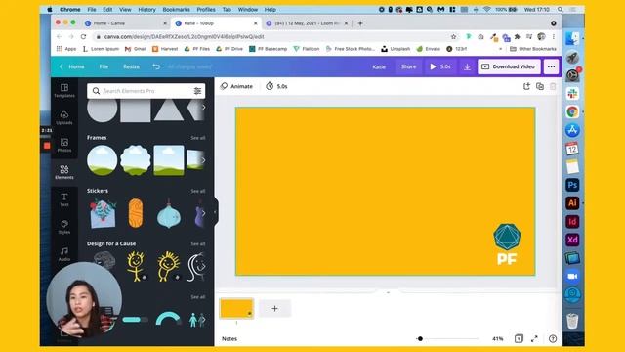The height and width of the screenshot is (352, 625).
Task: Open the Templates sidebar panel
Action: pyautogui.click(x=64, y=90)
